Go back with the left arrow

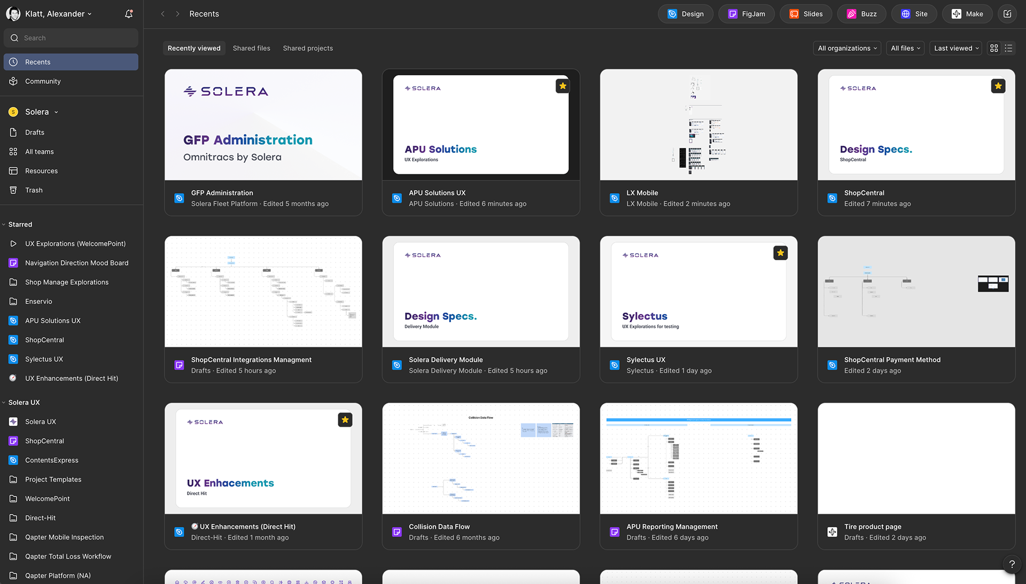[x=163, y=14]
